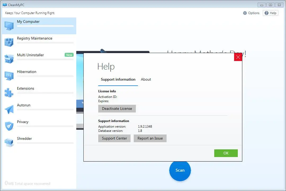
Task: Click the database version value 1.8
Action: 140,131
